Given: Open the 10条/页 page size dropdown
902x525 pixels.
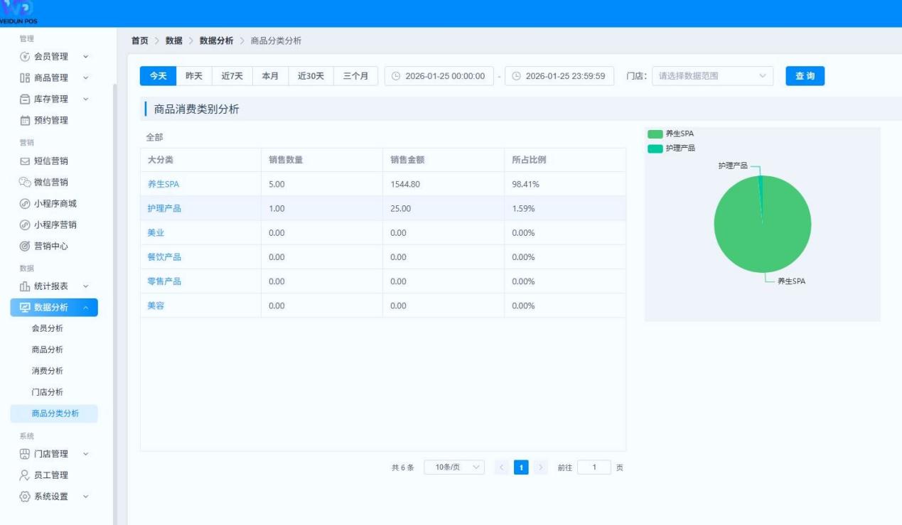Looking at the screenshot, I should pos(453,467).
